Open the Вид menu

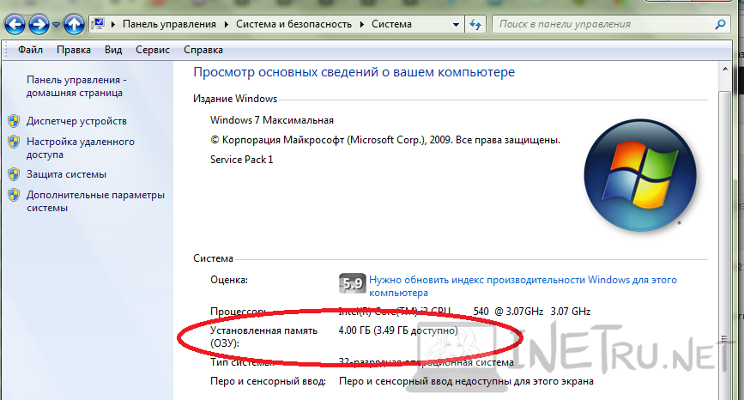pyautogui.click(x=113, y=50)
